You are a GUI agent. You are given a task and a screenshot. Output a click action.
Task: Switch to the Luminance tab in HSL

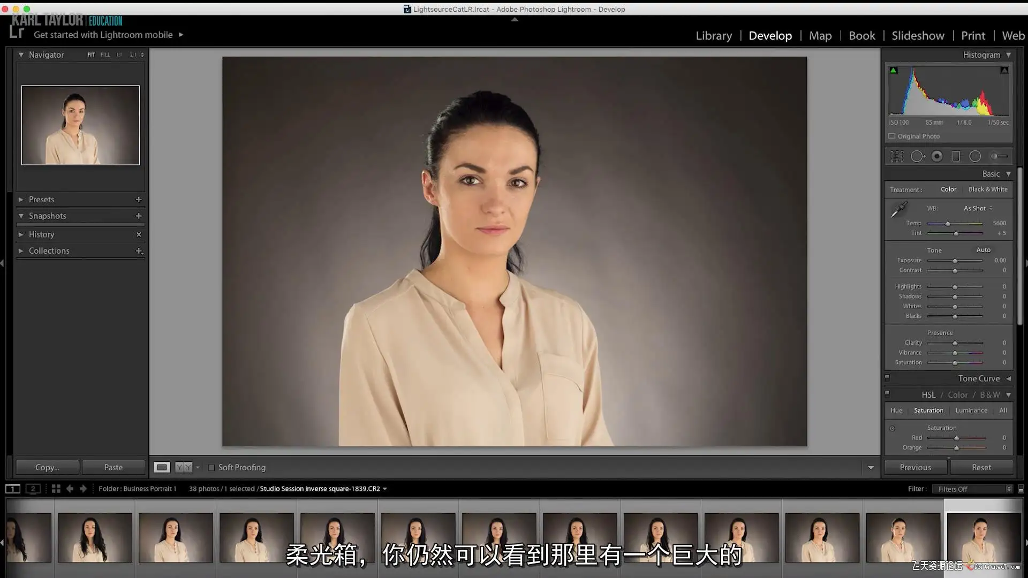(x=971, y=410)
